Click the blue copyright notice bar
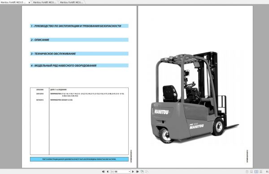 79,159
